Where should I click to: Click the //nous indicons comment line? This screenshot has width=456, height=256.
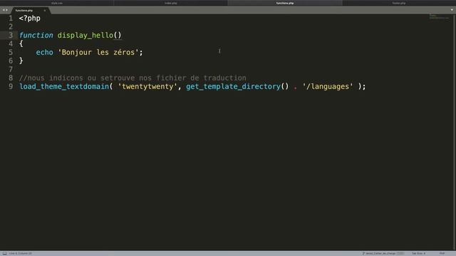[x=133, y=78]
